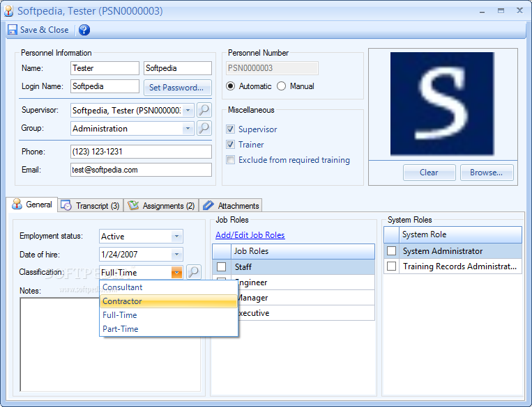Click the last name field containing Softpedia
Image resolution: width=532 pixels, height=407 pixels.
pyautogui.click(x=178, y=68)
